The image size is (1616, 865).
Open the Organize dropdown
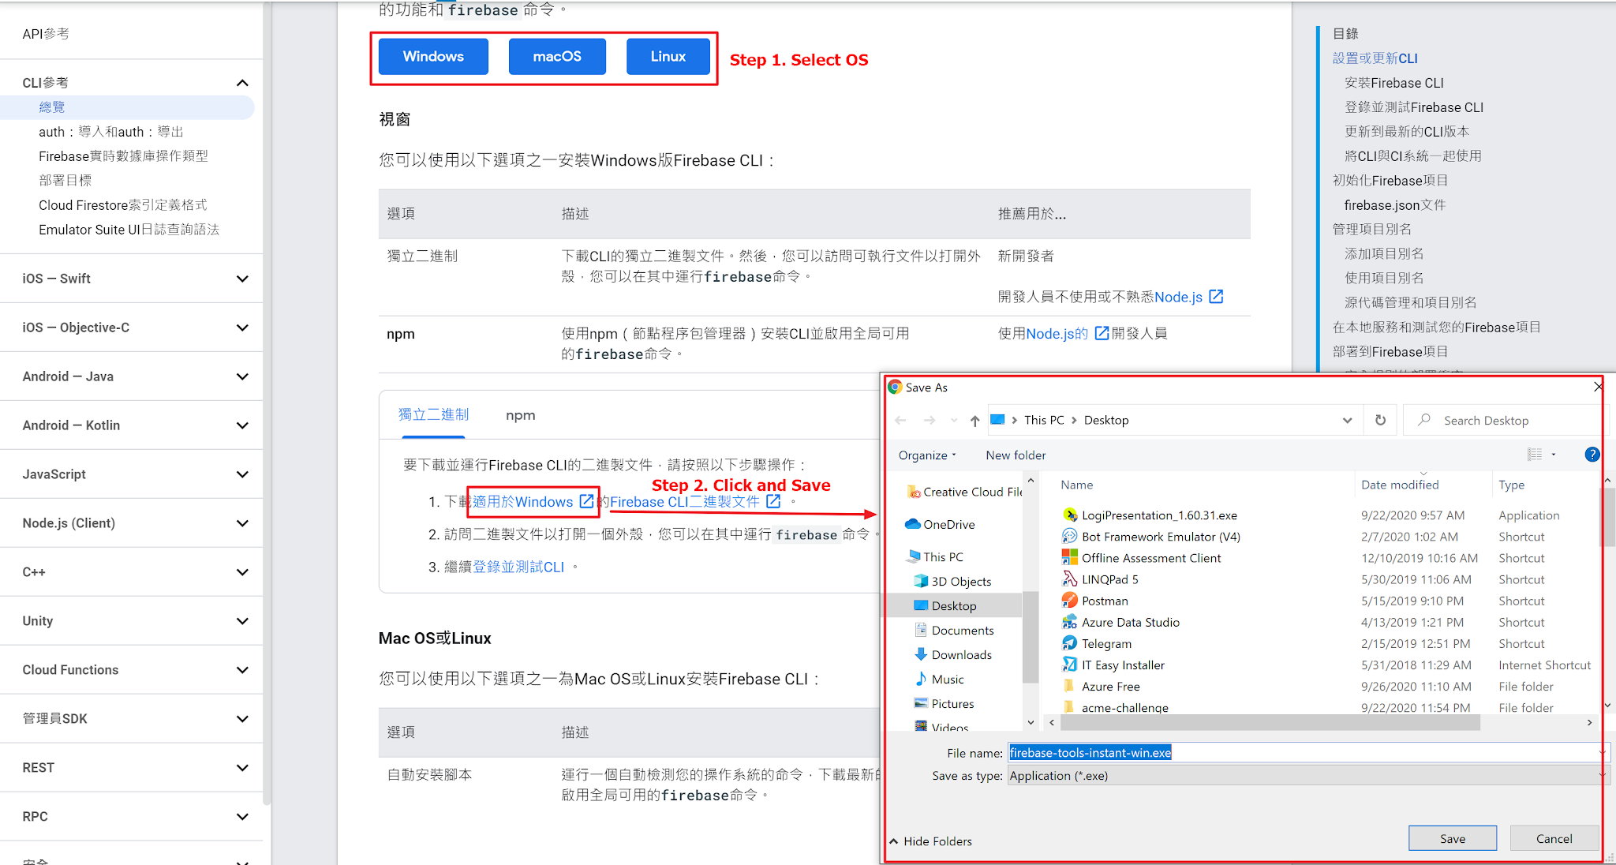coord(926,455)
